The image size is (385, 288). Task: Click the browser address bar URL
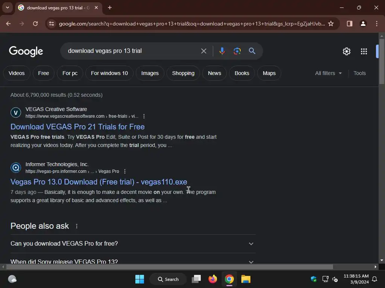(x=192, y=24)
